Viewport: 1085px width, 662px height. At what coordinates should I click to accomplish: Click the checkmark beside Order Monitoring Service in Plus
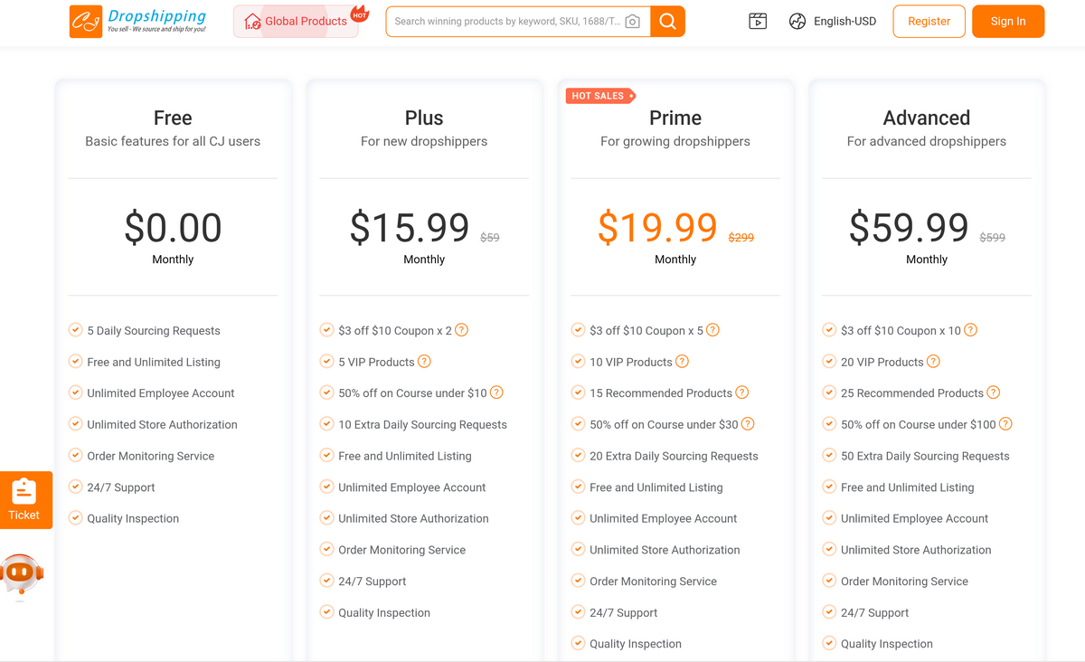click(326, 549)
